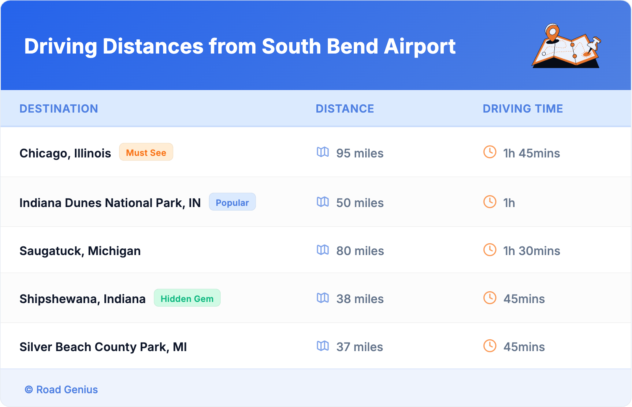Click the clock icon in Indiana Dunes row

490,202
